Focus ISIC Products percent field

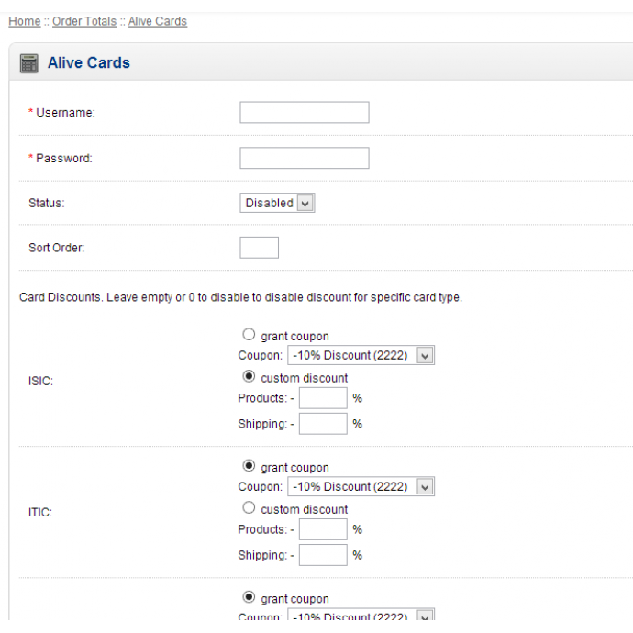323,398
